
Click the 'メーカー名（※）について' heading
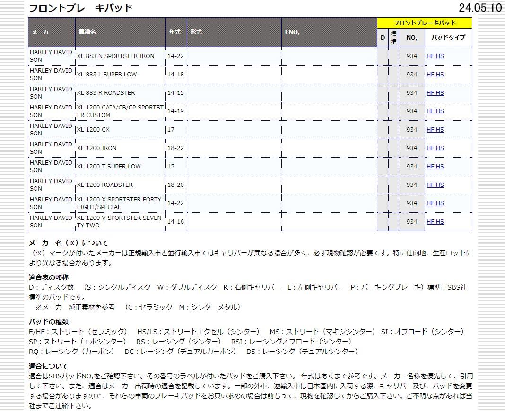tap(68, 243)
